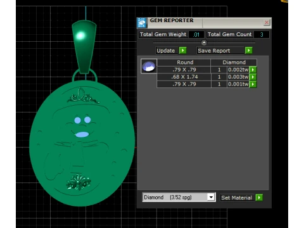Click the Total Gem Count value 3

[262, 35]
